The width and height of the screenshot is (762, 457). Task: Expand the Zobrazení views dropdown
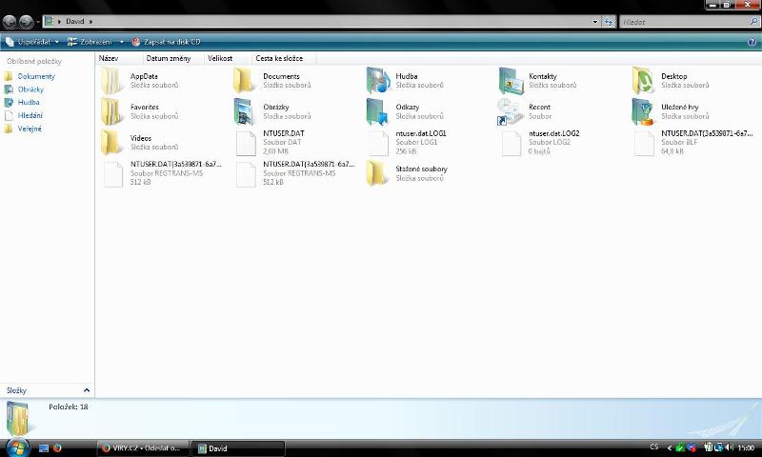95,42
